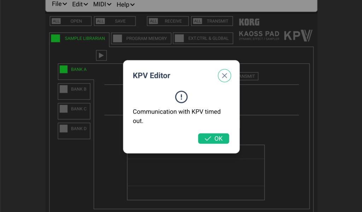Open the File menu dropdown

[59, 4]
